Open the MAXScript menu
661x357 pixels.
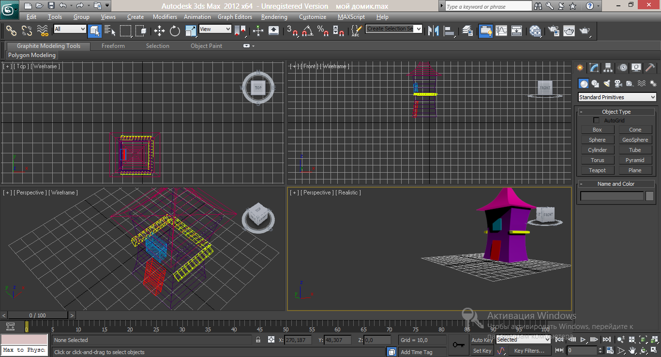[x=351, y=17]
